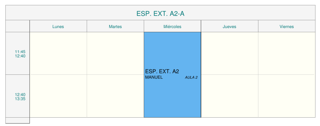Select the Lunes column header
320x126 pixels.
point(58,26)
